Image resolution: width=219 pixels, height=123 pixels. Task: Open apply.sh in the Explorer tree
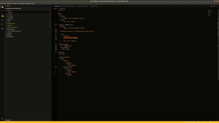28,25
